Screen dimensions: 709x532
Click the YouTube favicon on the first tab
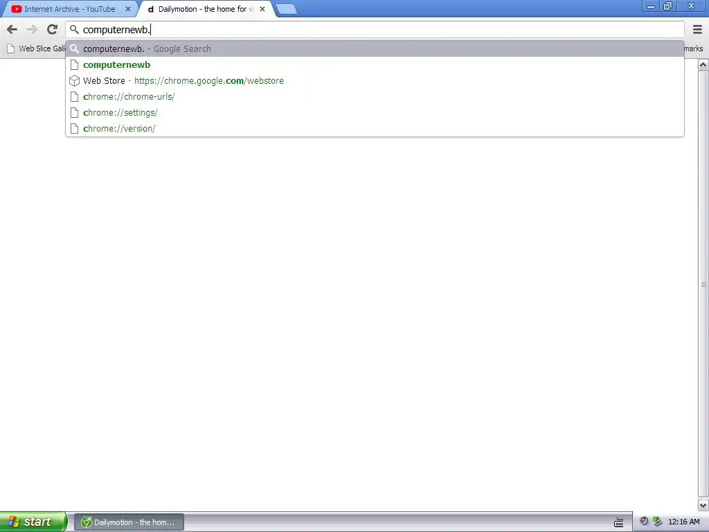point(17,9)
